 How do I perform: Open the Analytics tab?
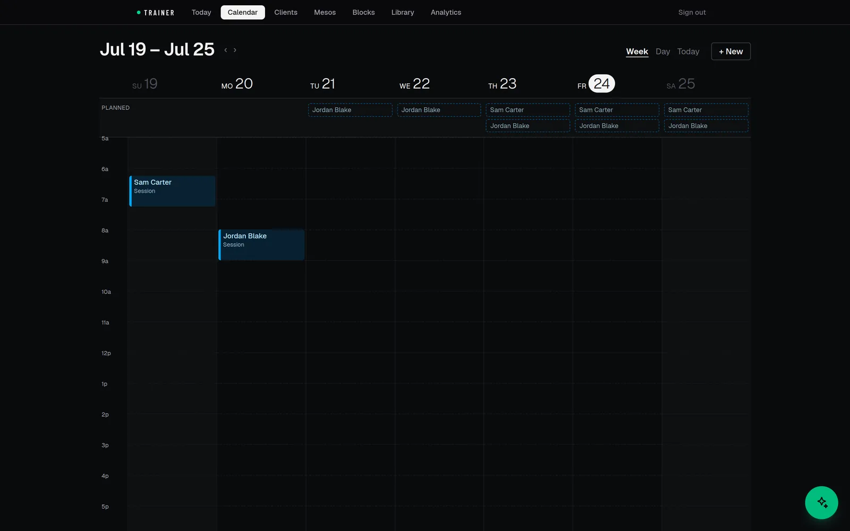[446, 12]
